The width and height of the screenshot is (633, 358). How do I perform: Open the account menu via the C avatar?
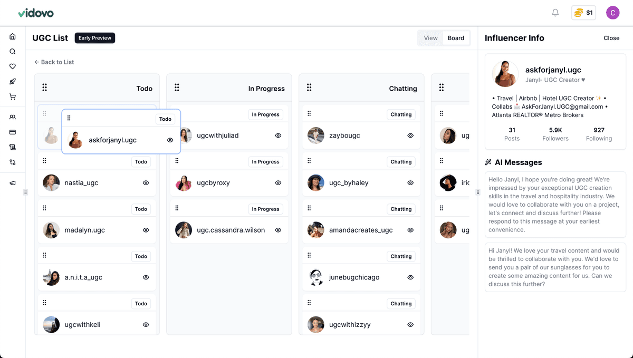click(612, 12)
